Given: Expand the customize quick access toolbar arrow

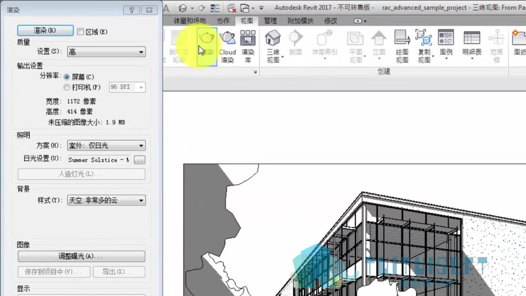Looking at the screenshot, I should click(261, 8).
